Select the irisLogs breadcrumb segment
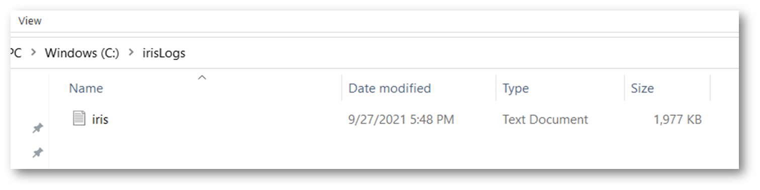Image resolution: width=760 pixels, height=190 pixels. pos(164,53)
